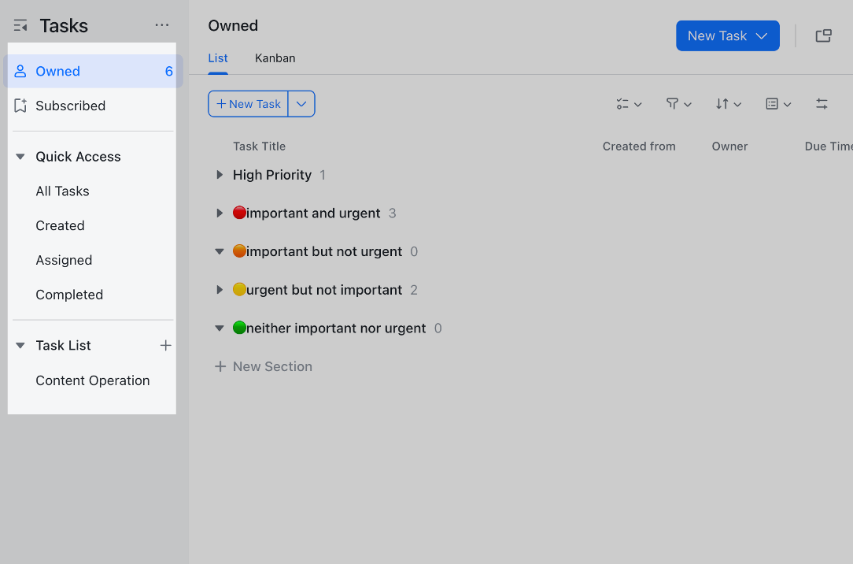Collapse the neither important nor urgent group
Image resolution: width=853 pixels, height=564 pixels.
tap(219, 328)
